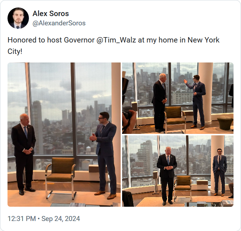Click the display name Alex Soros
Screen dimensions: 241x231
click(51, 14)
